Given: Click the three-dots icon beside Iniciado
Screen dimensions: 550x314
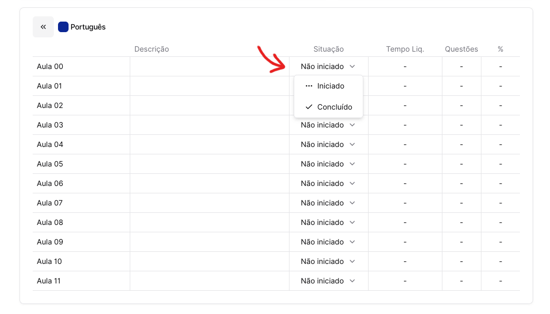Looking at the screenshot, I should 309,86.
